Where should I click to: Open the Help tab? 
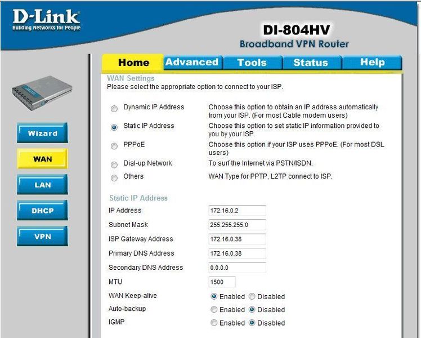coord(372,63)
